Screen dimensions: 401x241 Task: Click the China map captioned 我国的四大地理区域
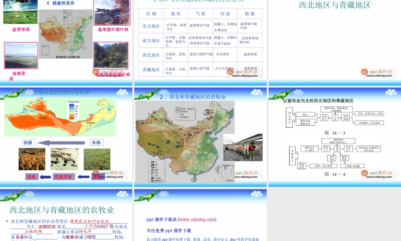pyautogui.click(x=65, y=34)
